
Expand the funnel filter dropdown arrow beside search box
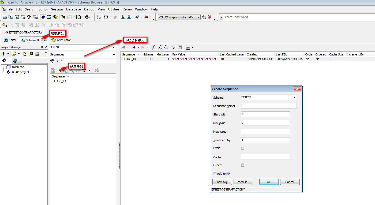[57, 61]
